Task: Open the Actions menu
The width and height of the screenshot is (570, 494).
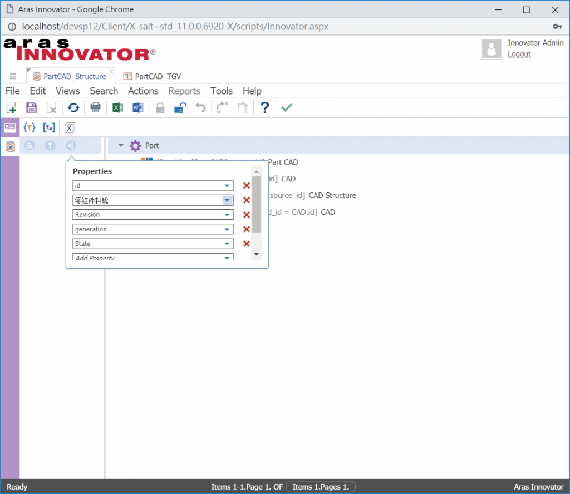Action: coord(143,91)
